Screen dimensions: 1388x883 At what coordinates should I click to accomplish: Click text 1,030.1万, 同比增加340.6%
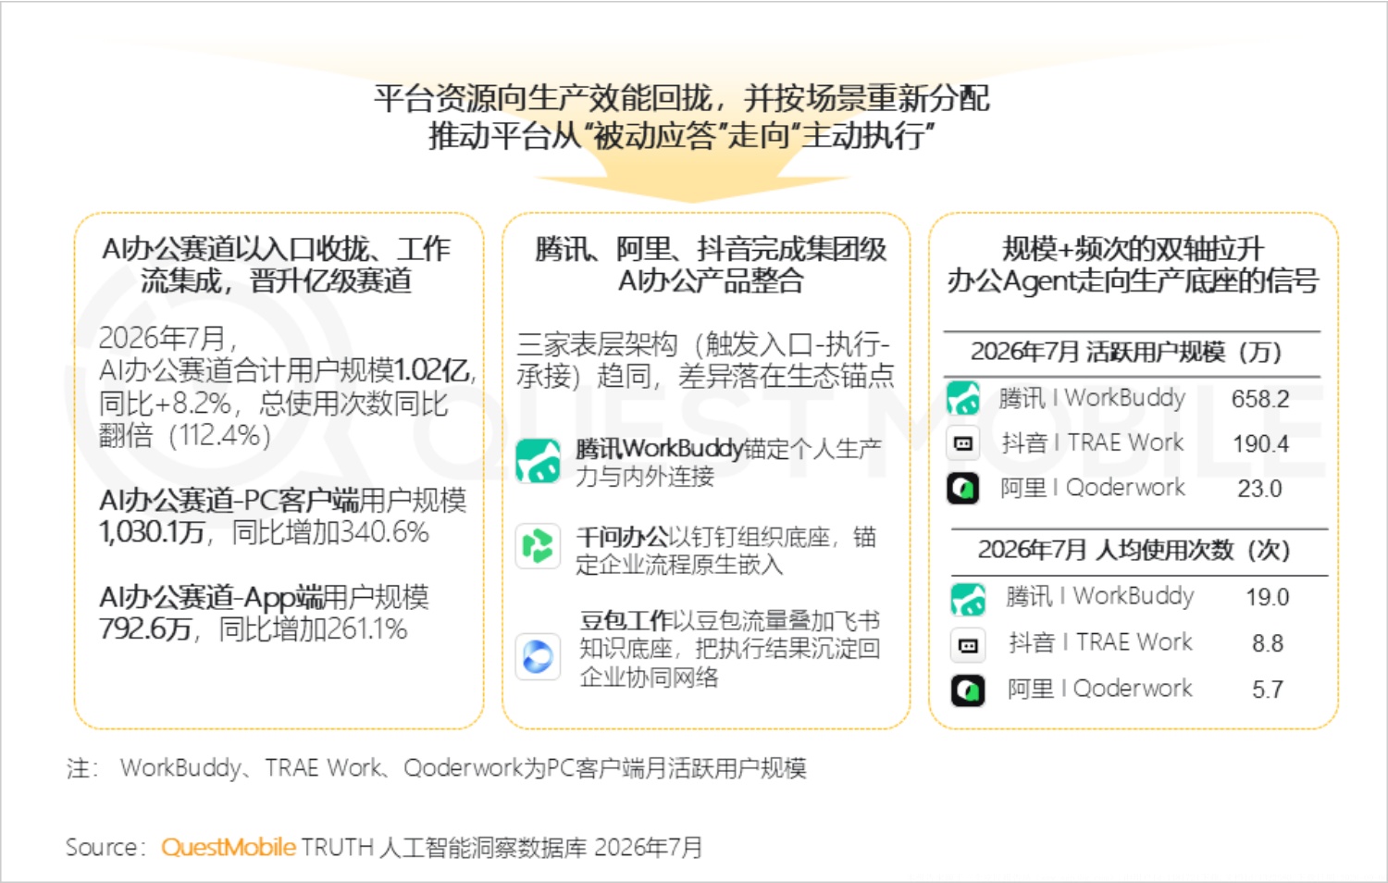[x=264, y=533]
